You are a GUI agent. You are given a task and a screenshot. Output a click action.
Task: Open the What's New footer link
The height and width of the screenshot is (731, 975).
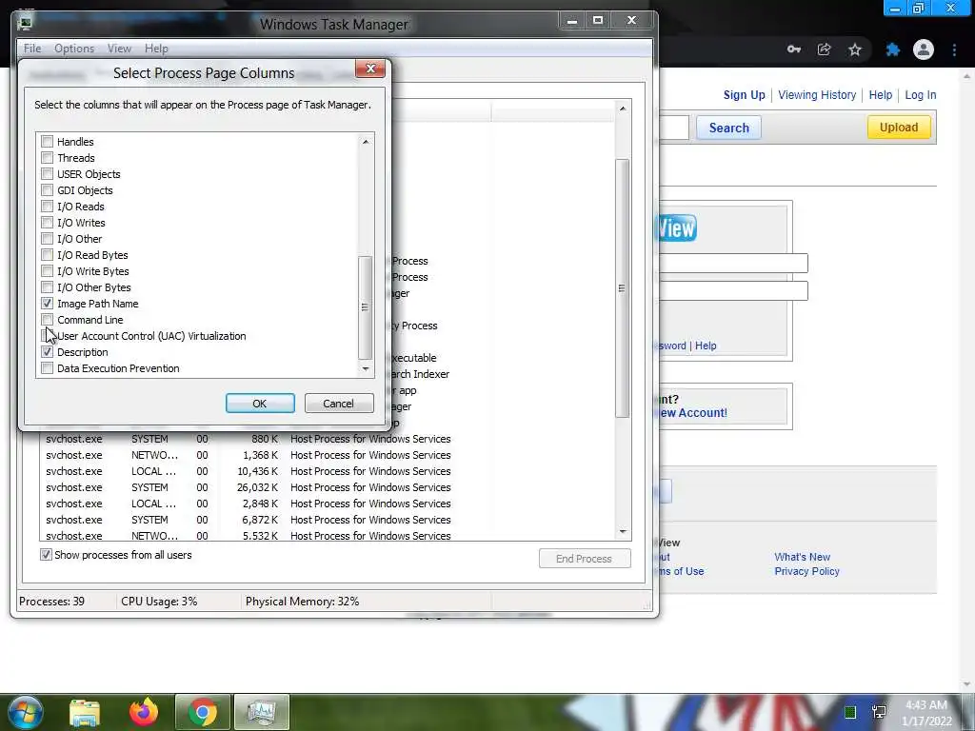coord(802,557)
